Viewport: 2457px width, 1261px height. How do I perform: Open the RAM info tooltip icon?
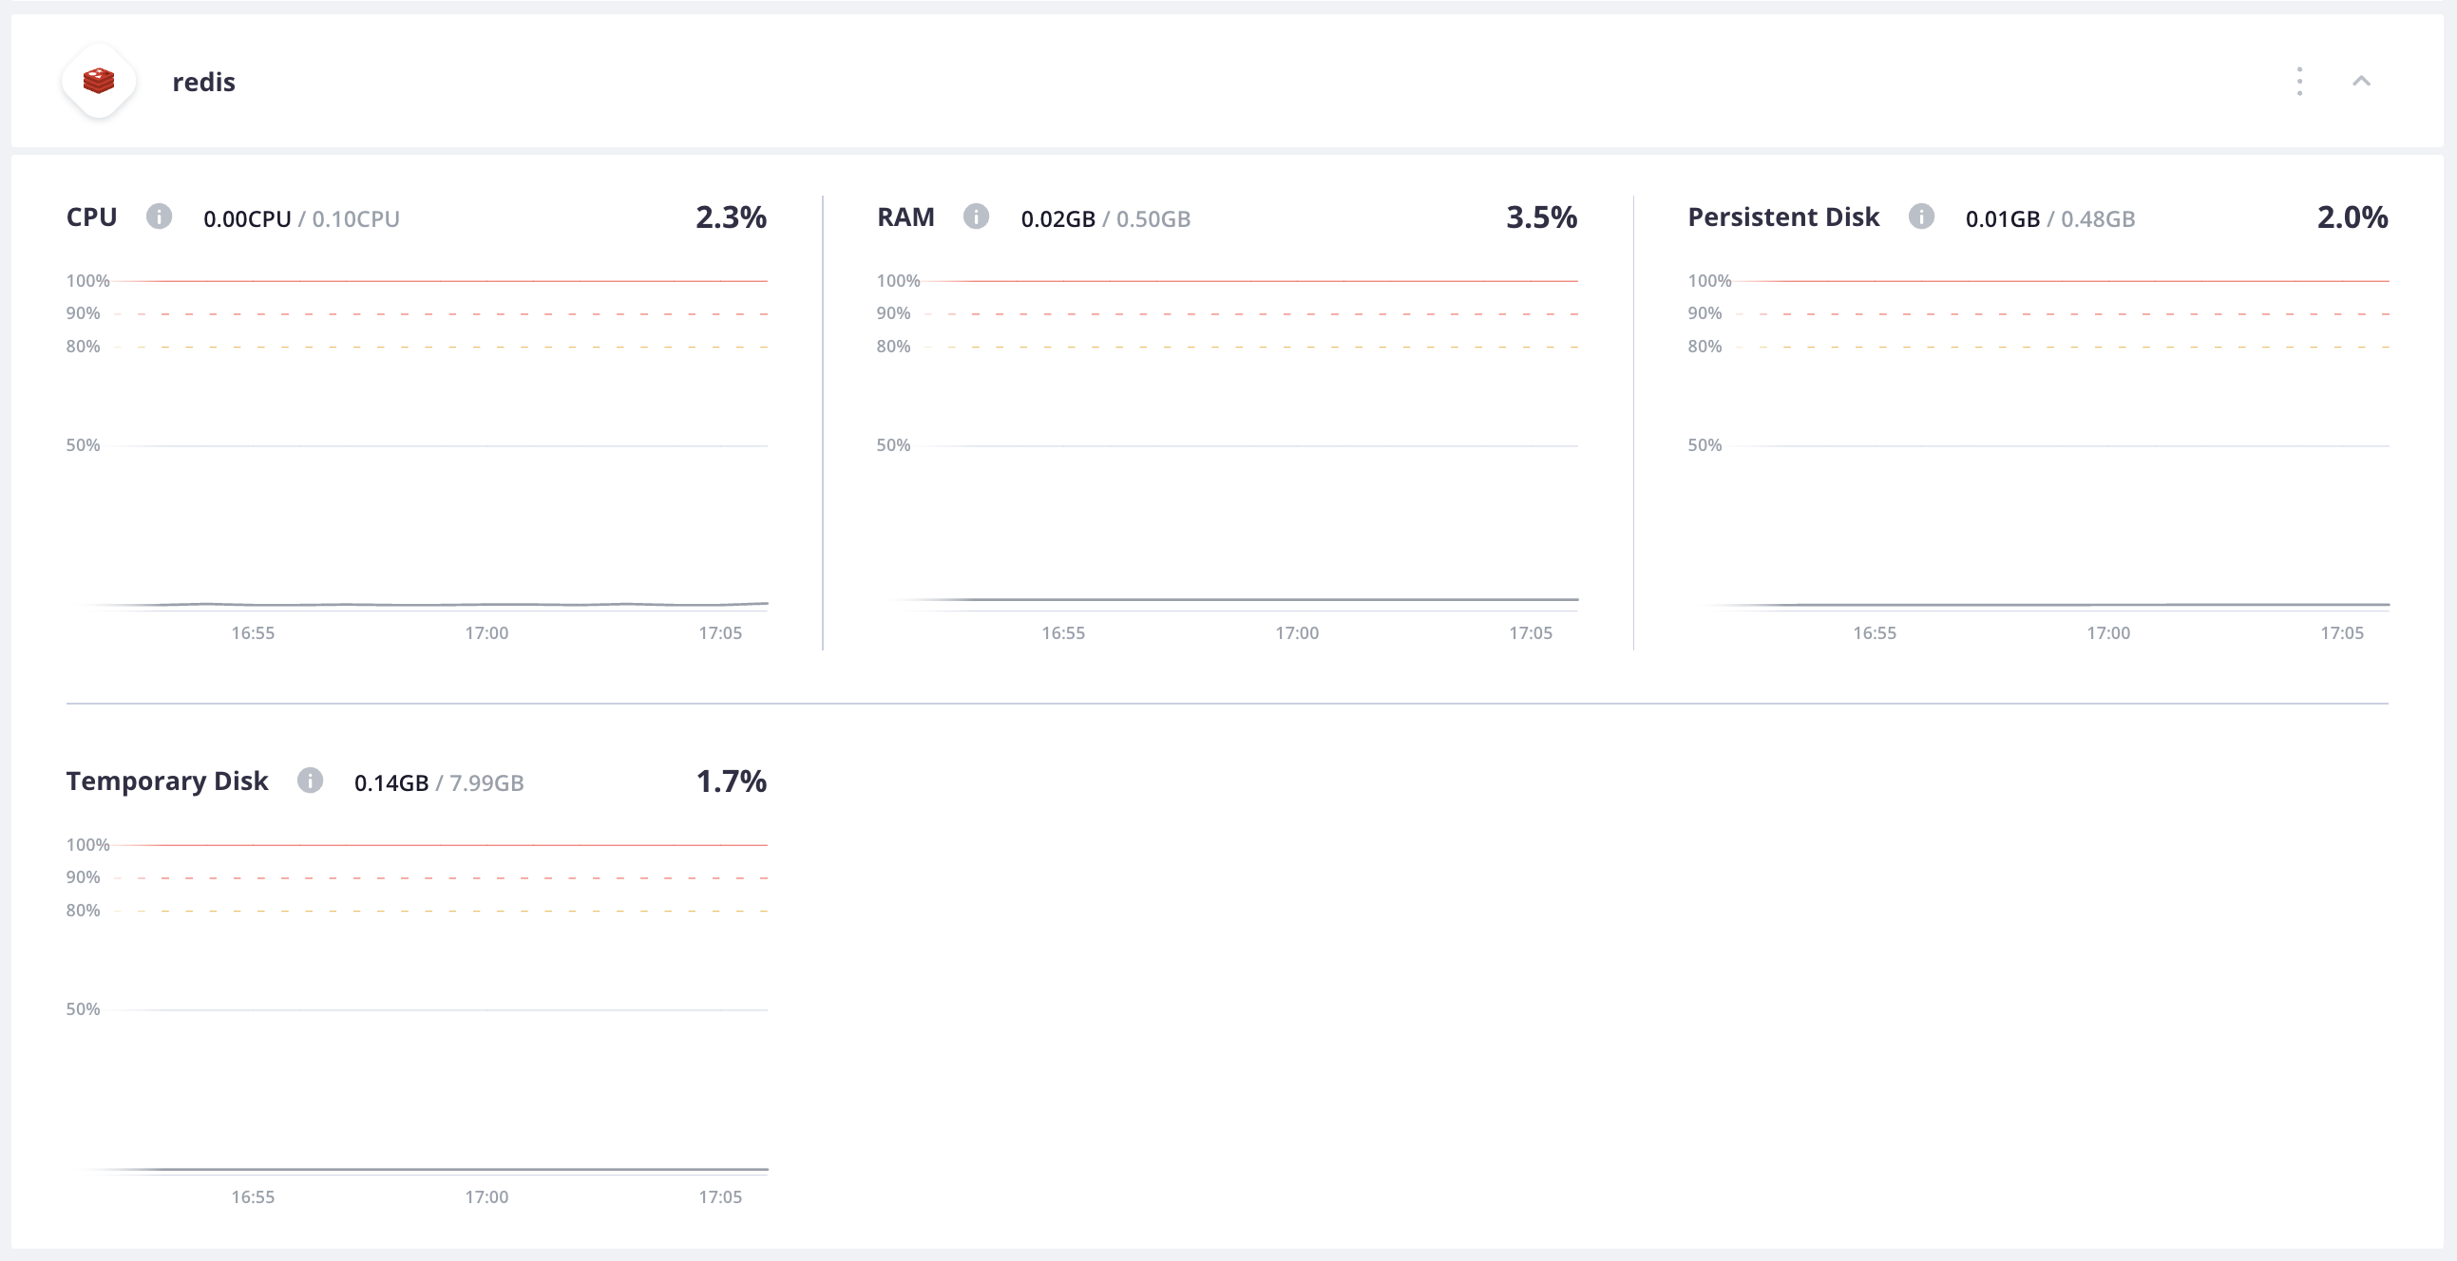click(976, 216)
